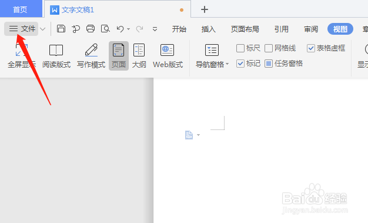Viewport: 368px width, 223px height.
Task: Open Print Preview icon
Action: pyautogui.click(x=105, y=29)
